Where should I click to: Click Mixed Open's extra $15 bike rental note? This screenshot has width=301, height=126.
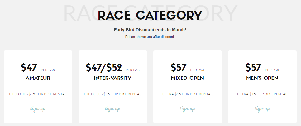(188, 94)
